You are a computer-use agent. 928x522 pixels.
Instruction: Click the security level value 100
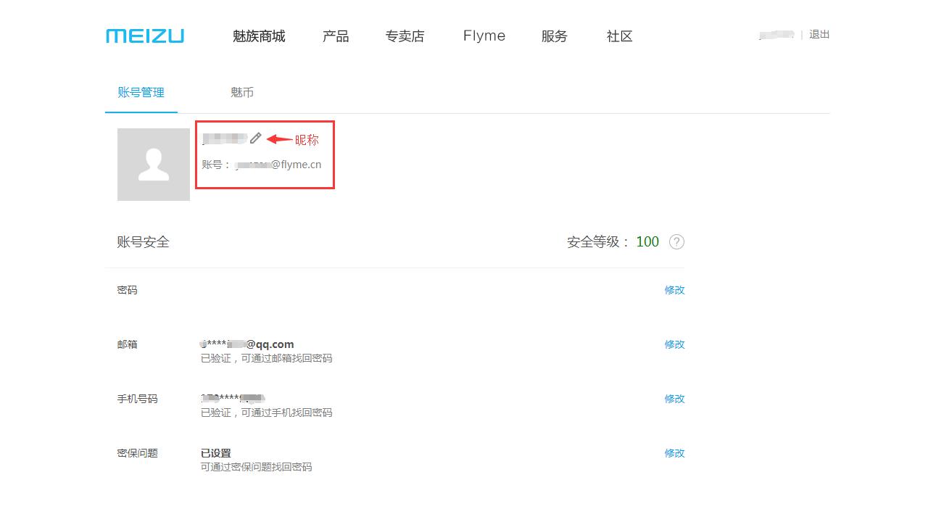coord(647,242)
